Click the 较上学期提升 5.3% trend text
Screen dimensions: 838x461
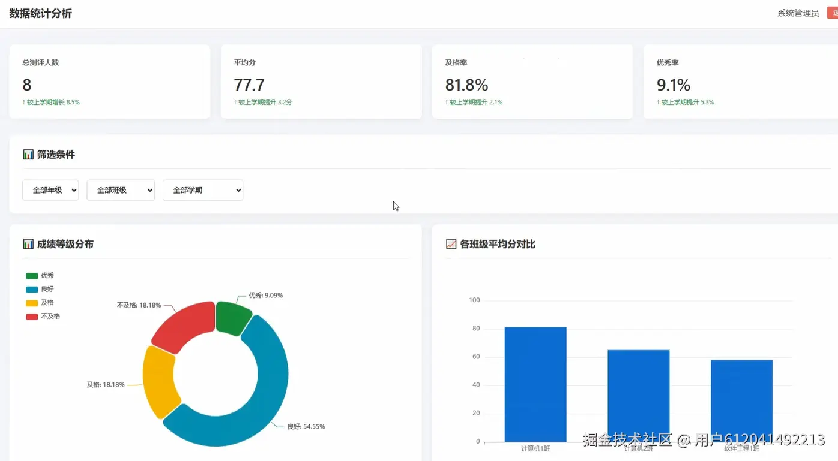coord(685,102)
